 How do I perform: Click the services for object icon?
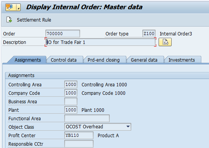coord(10,7)
